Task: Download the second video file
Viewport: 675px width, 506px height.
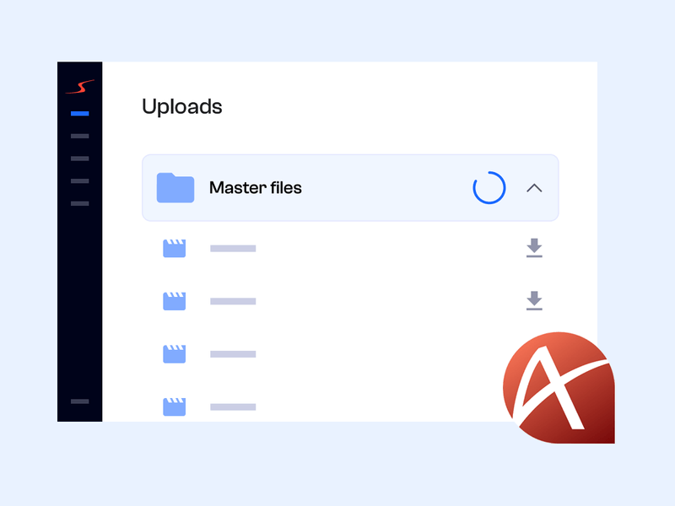Action: point(534,301)
